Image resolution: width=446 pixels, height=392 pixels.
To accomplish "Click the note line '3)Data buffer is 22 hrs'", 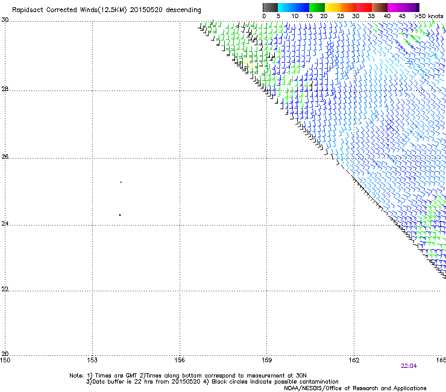I will coord(212,382).
